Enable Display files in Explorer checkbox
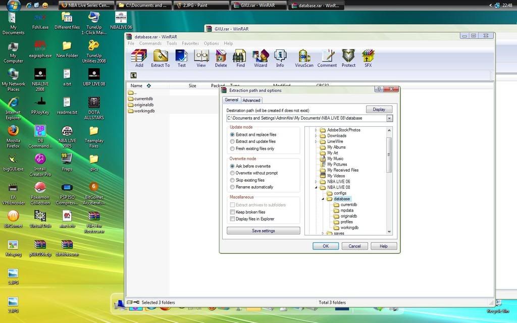The image size is (517, 323). (x=252, y=219)
